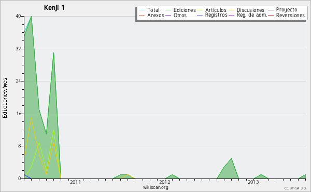Select the 'Ediciones' legend entry
The height and width of the screenshot is (192, 311).
tap(185, 10)
